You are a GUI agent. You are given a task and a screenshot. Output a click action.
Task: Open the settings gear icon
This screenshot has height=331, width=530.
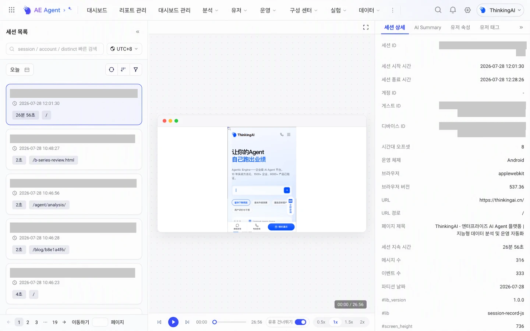pyautogui.click(x=467, y=10)
